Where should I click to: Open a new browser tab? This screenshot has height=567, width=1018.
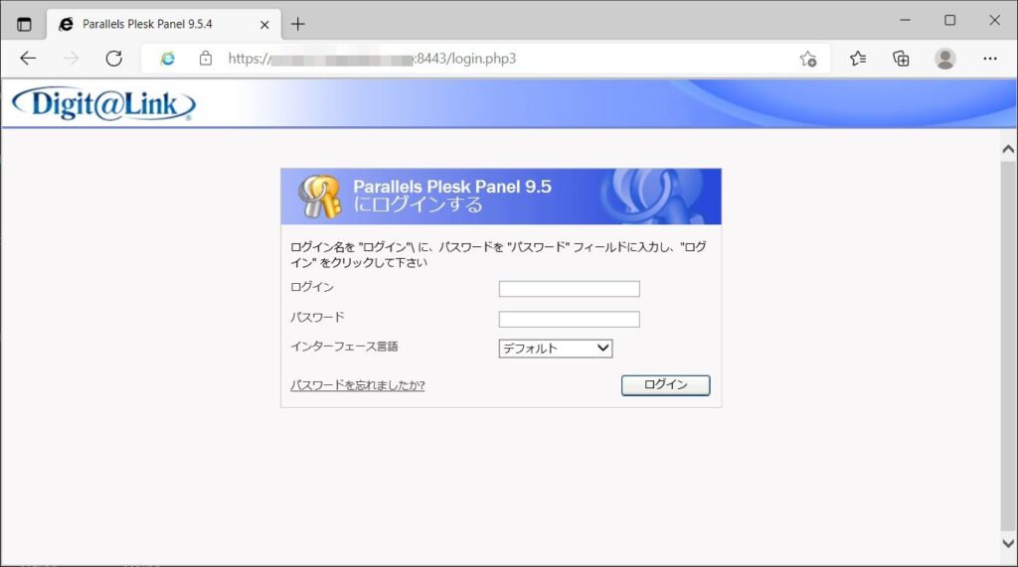(297, 24)
